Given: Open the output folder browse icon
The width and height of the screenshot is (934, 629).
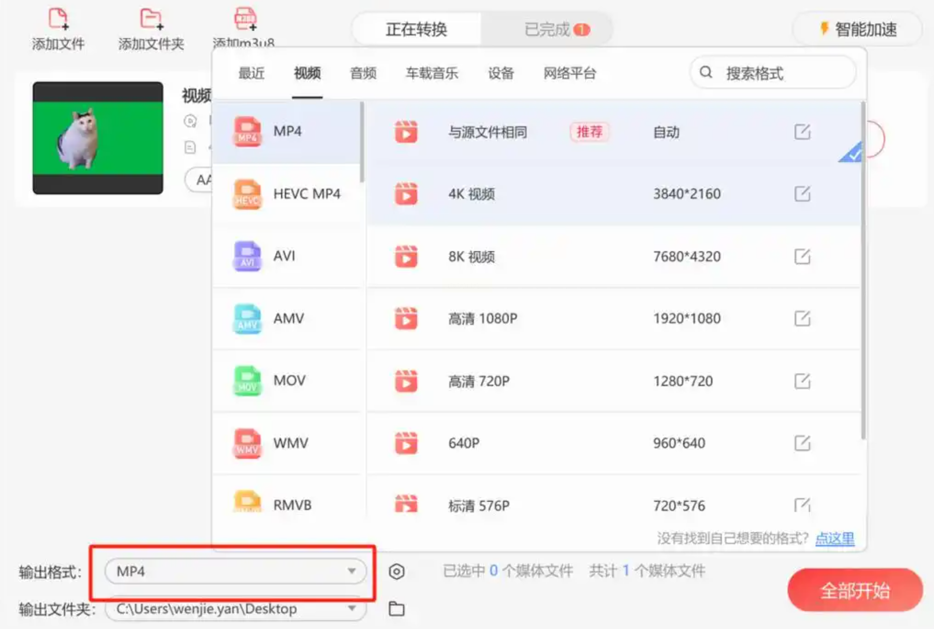Looking at the screenshot, I should tap(396, 609).
